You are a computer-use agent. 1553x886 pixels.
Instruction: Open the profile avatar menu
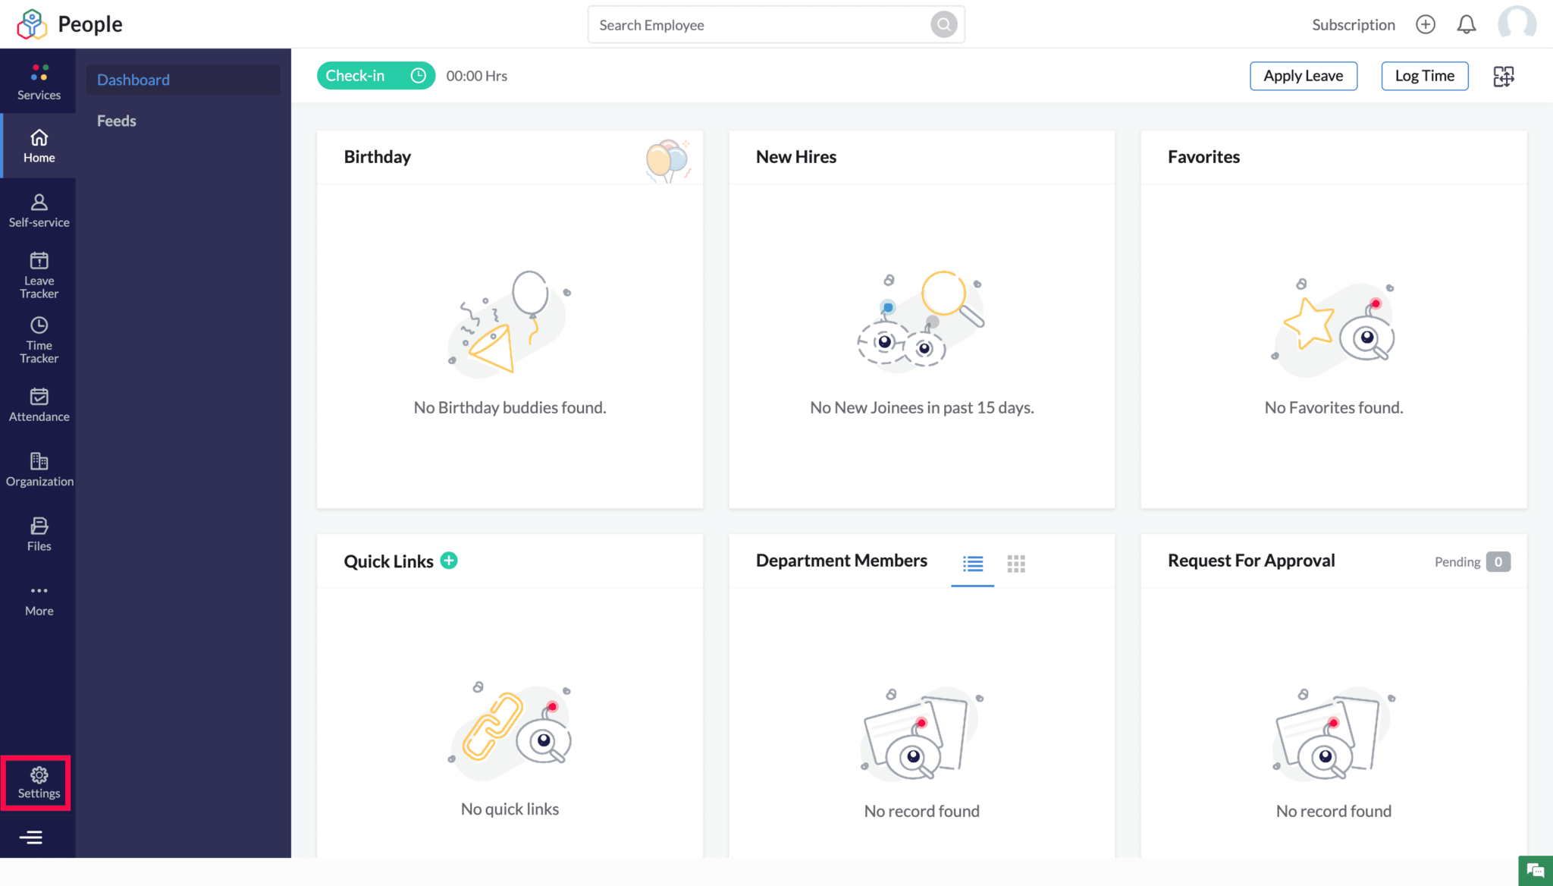point(1517,24)
